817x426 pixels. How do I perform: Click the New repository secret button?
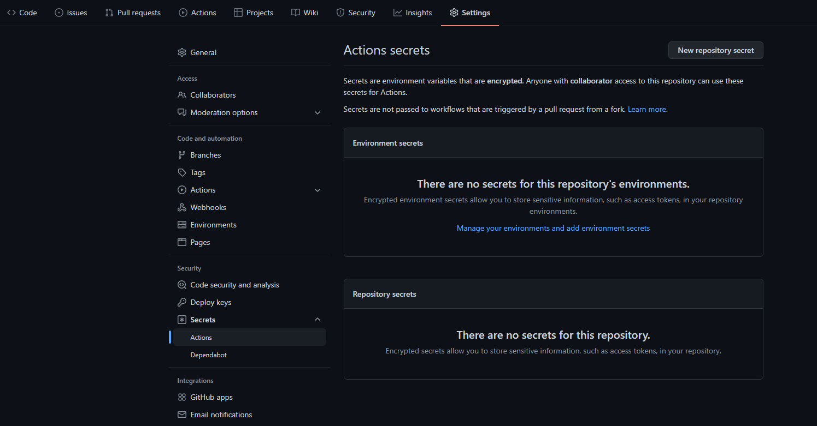(715, 50)
